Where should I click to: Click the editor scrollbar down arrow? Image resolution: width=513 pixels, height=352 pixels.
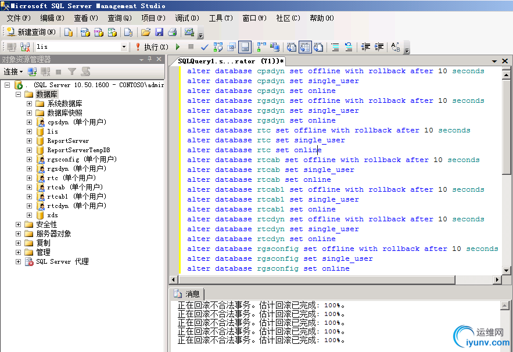coord(506,271)
